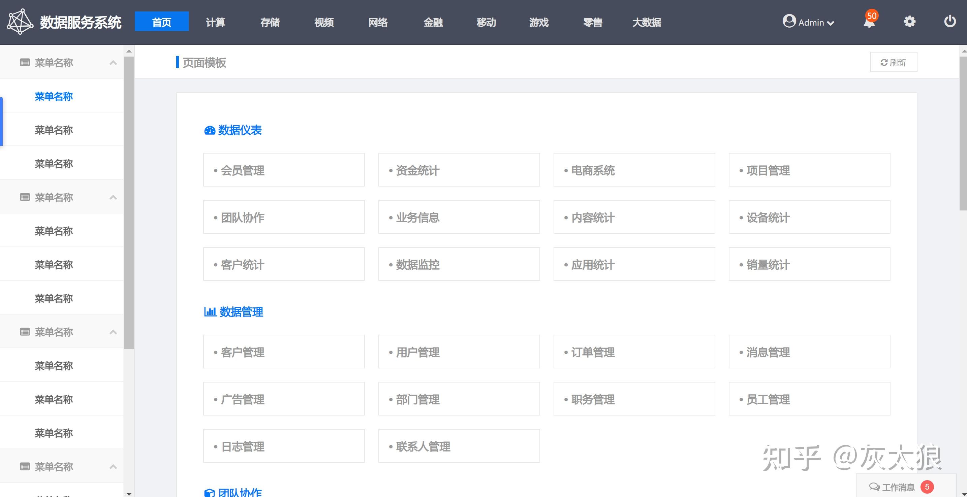Open the 大数据 navigation tab

pos(647,22)
